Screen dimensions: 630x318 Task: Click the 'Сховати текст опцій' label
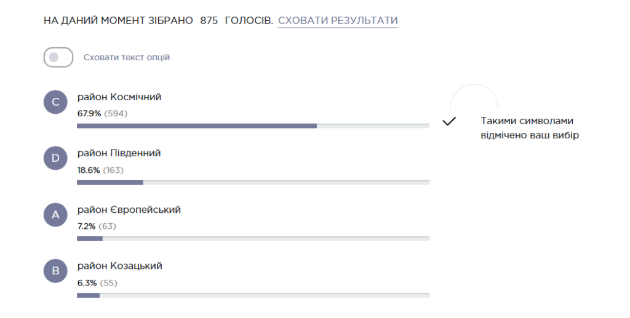(x=127, y=57)
